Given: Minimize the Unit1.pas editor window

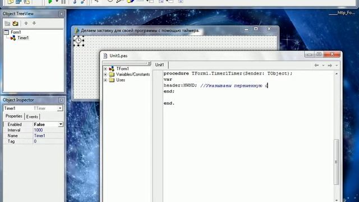Looking at the screenshot, I should [x=309, y=54].
